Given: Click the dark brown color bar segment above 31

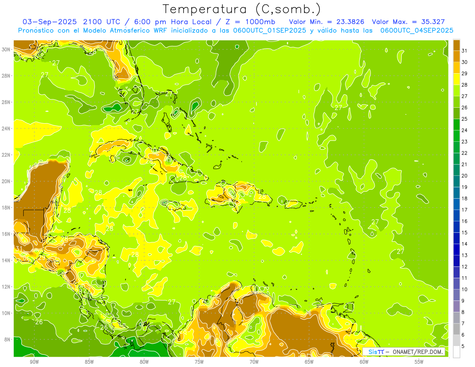Looking at the screenshot, I should tap(457, 45).
